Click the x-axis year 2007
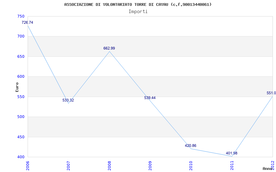 click(68, 165)
